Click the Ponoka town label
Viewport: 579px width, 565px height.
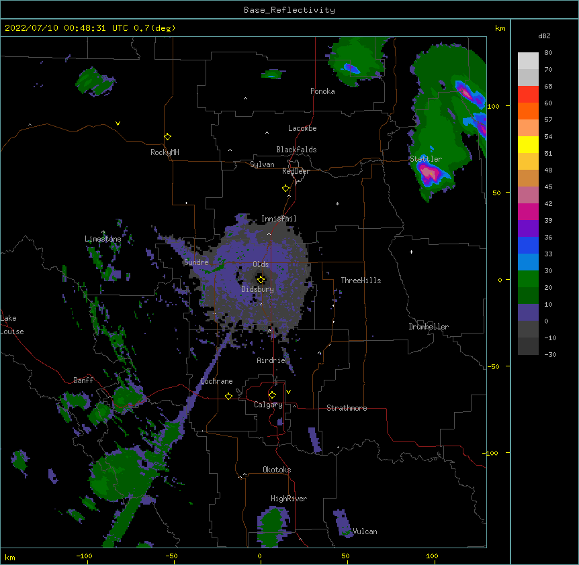pos(322,91)
